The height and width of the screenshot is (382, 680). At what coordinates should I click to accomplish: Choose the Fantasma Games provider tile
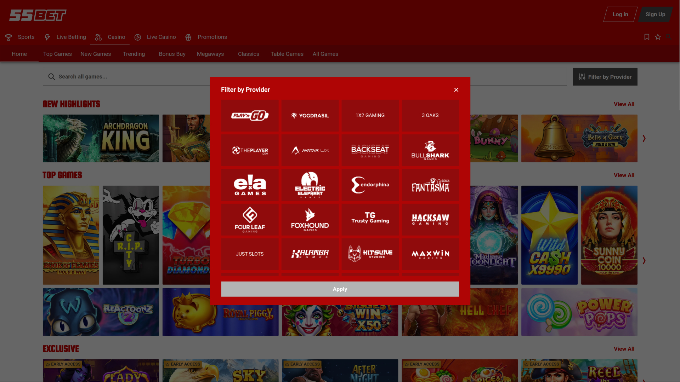tap(430, 185)
